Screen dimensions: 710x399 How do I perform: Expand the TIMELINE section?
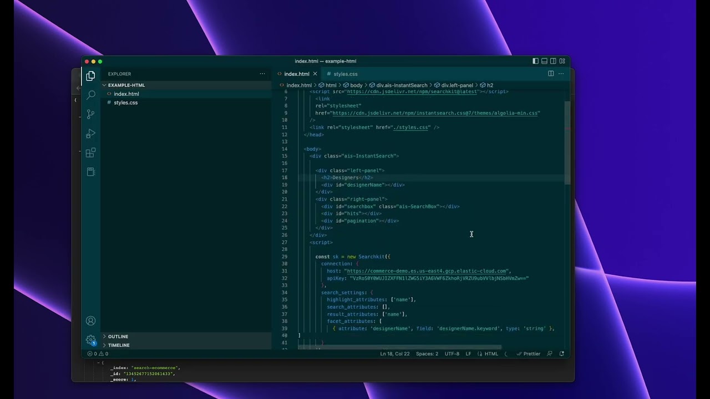coord(119,345)
